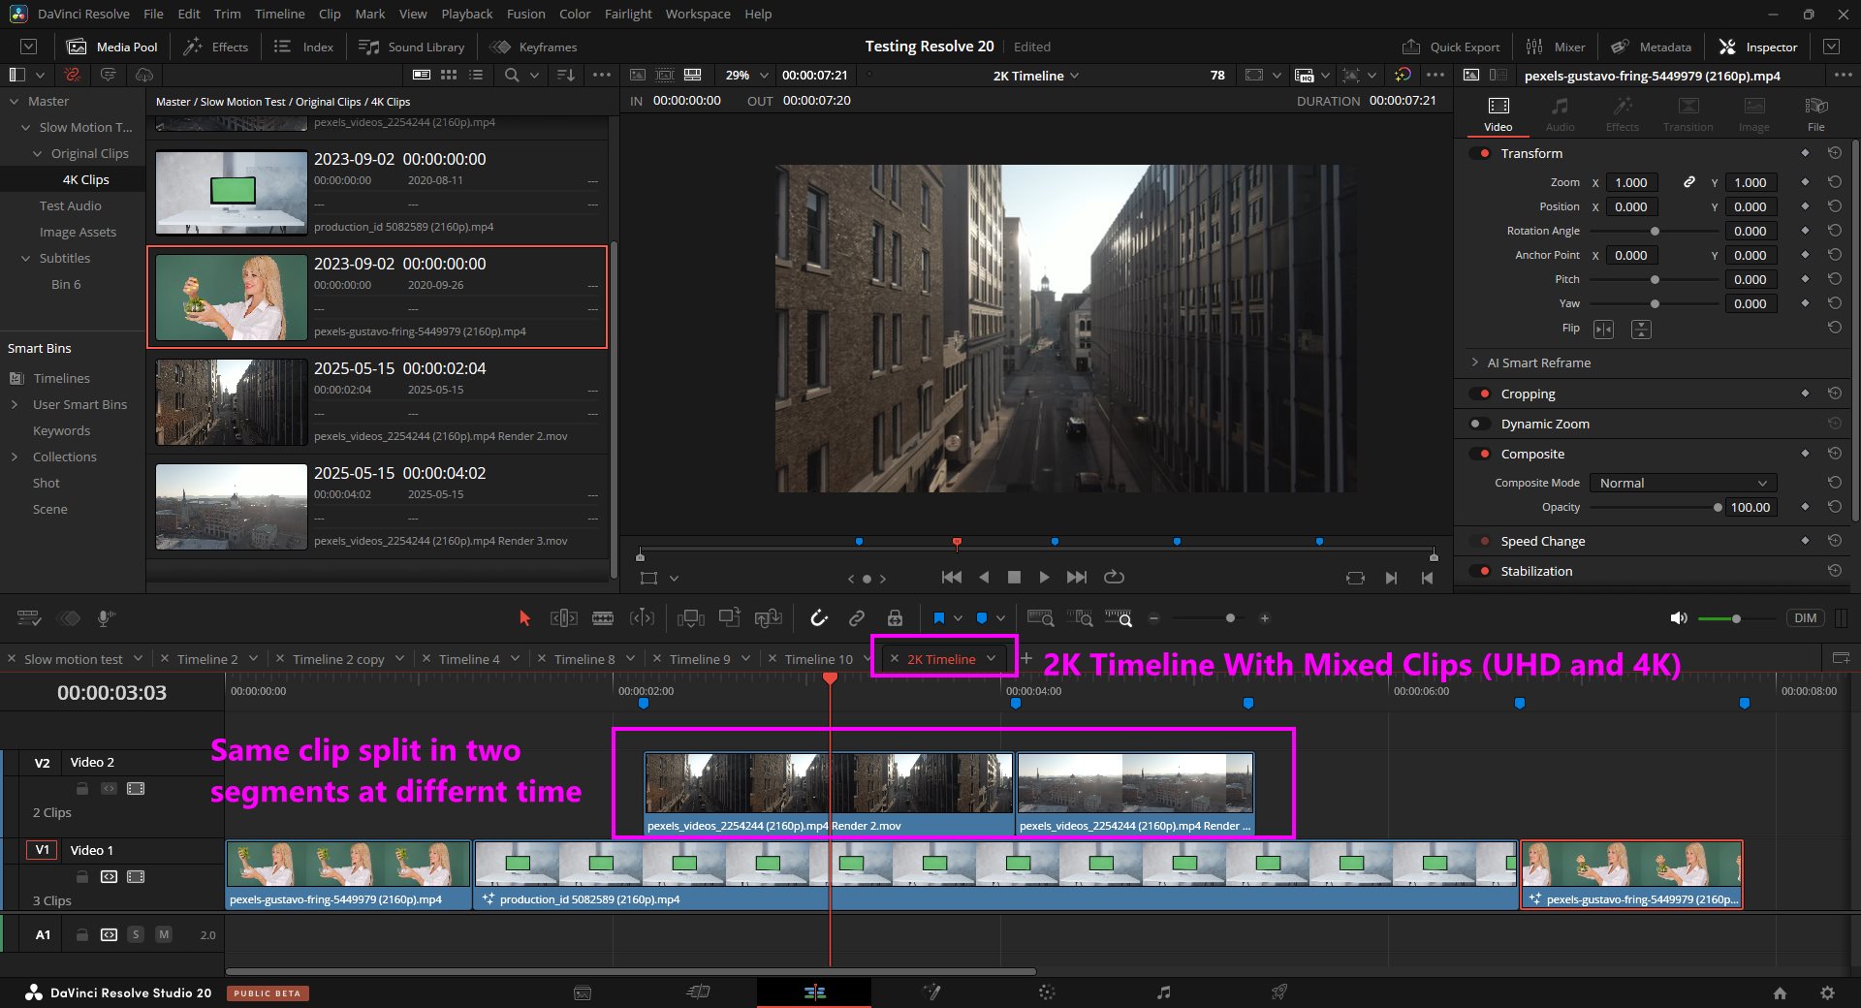Screen dimensions: 1861x1008
Task: Select the Render 3.mov clip thumbnail
Action: click(x=232, y=506)
